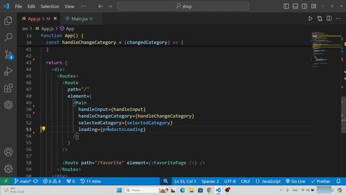346x195 pixels.
Task: Click the minimap code overview
Action: (x=327, y=50)
